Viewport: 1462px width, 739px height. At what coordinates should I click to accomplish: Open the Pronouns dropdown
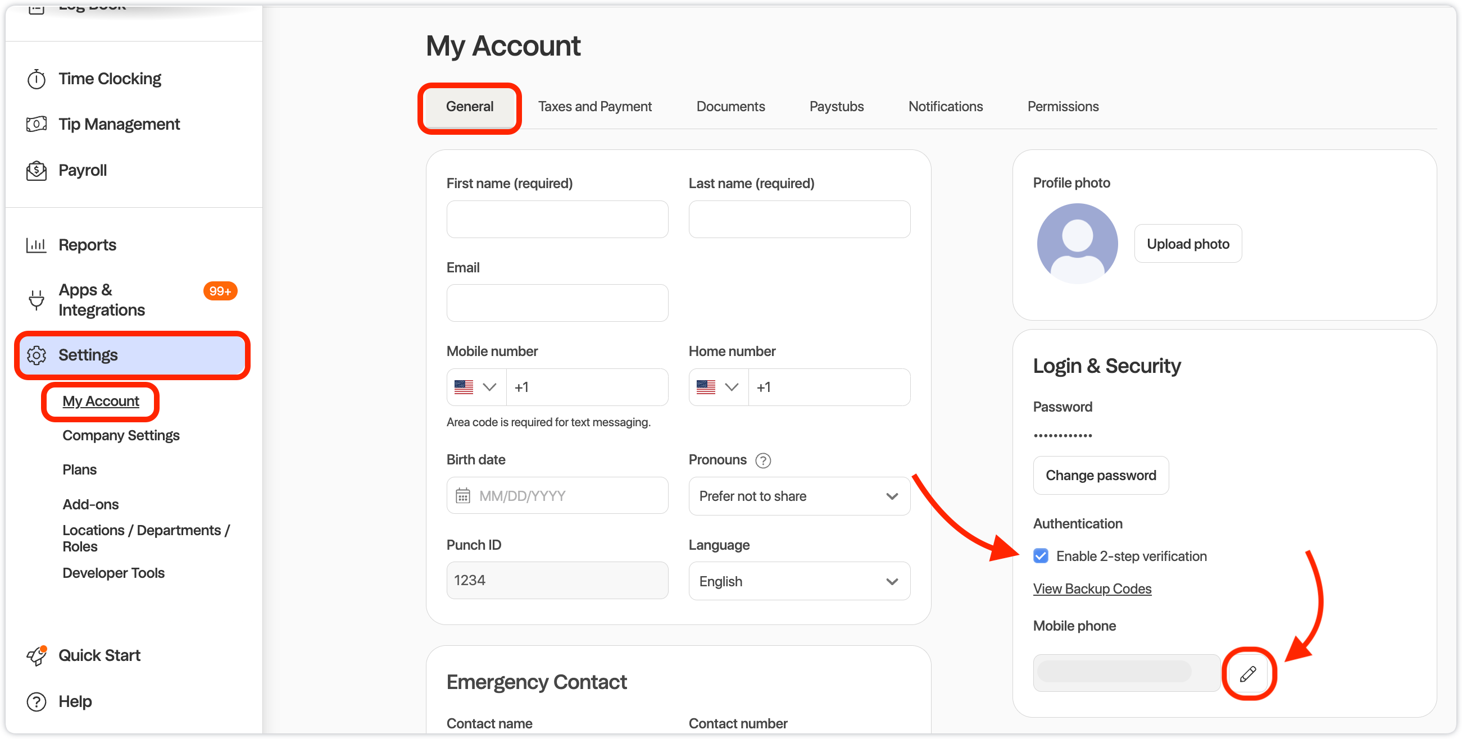coord(799,496)
